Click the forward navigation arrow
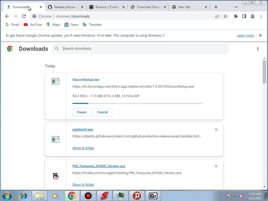The height and width of the screenshot is (201, 268). [x=15, y=16]
